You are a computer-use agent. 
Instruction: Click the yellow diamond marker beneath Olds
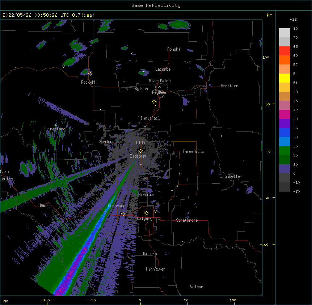point(140,151)
